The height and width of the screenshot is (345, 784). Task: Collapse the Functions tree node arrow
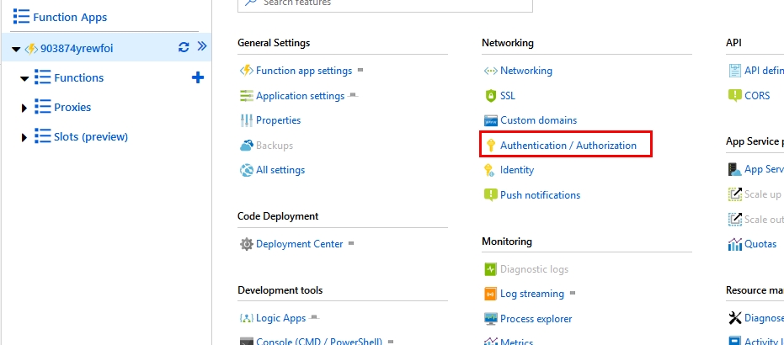pyautogui.click(x=24, y=78)
